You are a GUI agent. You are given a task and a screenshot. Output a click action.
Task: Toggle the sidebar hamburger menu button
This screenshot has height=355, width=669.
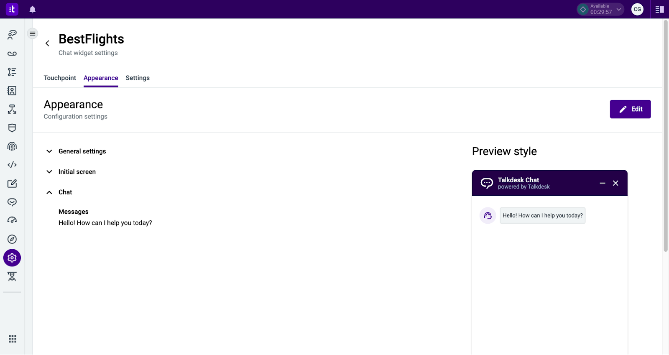pos(32,33)
